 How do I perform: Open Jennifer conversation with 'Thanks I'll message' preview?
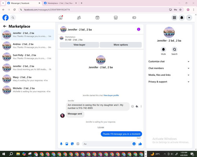(x=28, y=35)
